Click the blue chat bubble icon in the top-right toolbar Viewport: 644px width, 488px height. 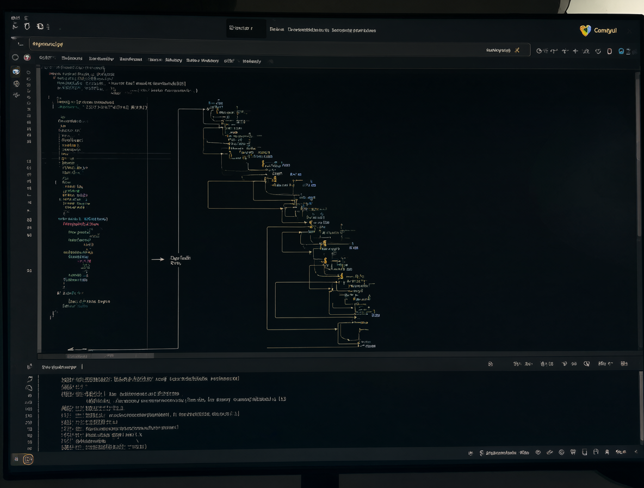pos(621,51)
